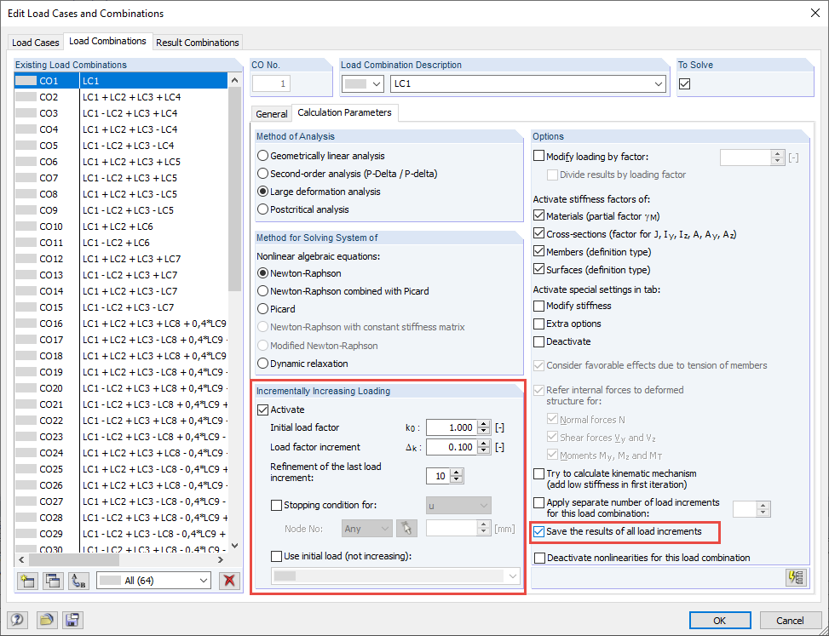The height and width of the screenshot is (636, 829).
Task: Click the CO No. field
Action: [x=271, y=84]
